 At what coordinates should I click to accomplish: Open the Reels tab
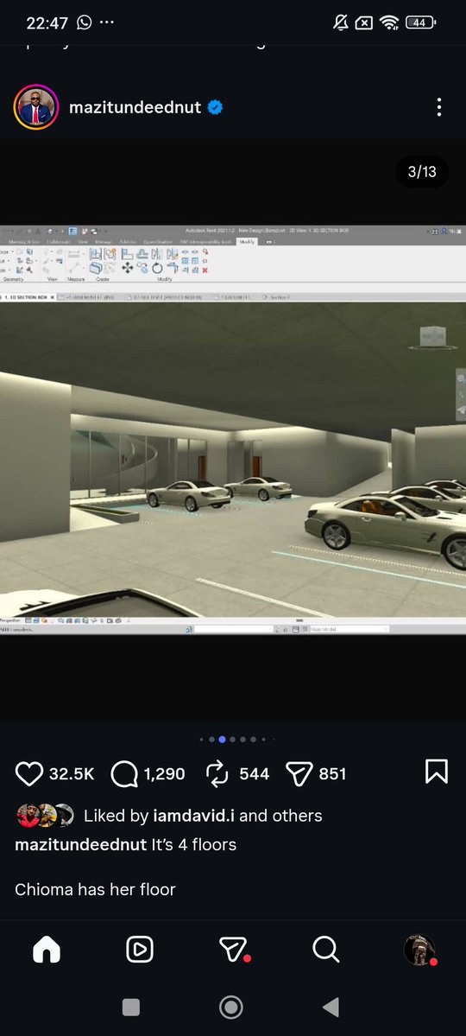[140, 950]
